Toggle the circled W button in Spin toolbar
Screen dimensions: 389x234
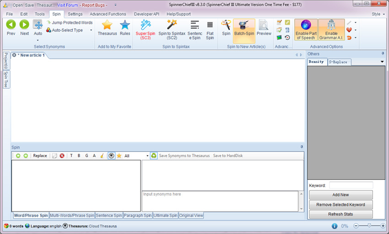111,156
